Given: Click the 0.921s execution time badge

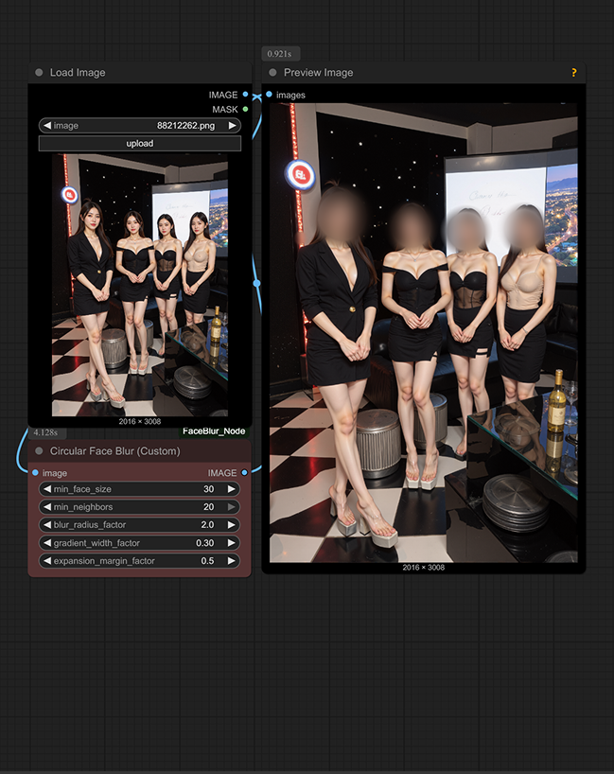Looking at the screenshot, I should coord(280,53).
